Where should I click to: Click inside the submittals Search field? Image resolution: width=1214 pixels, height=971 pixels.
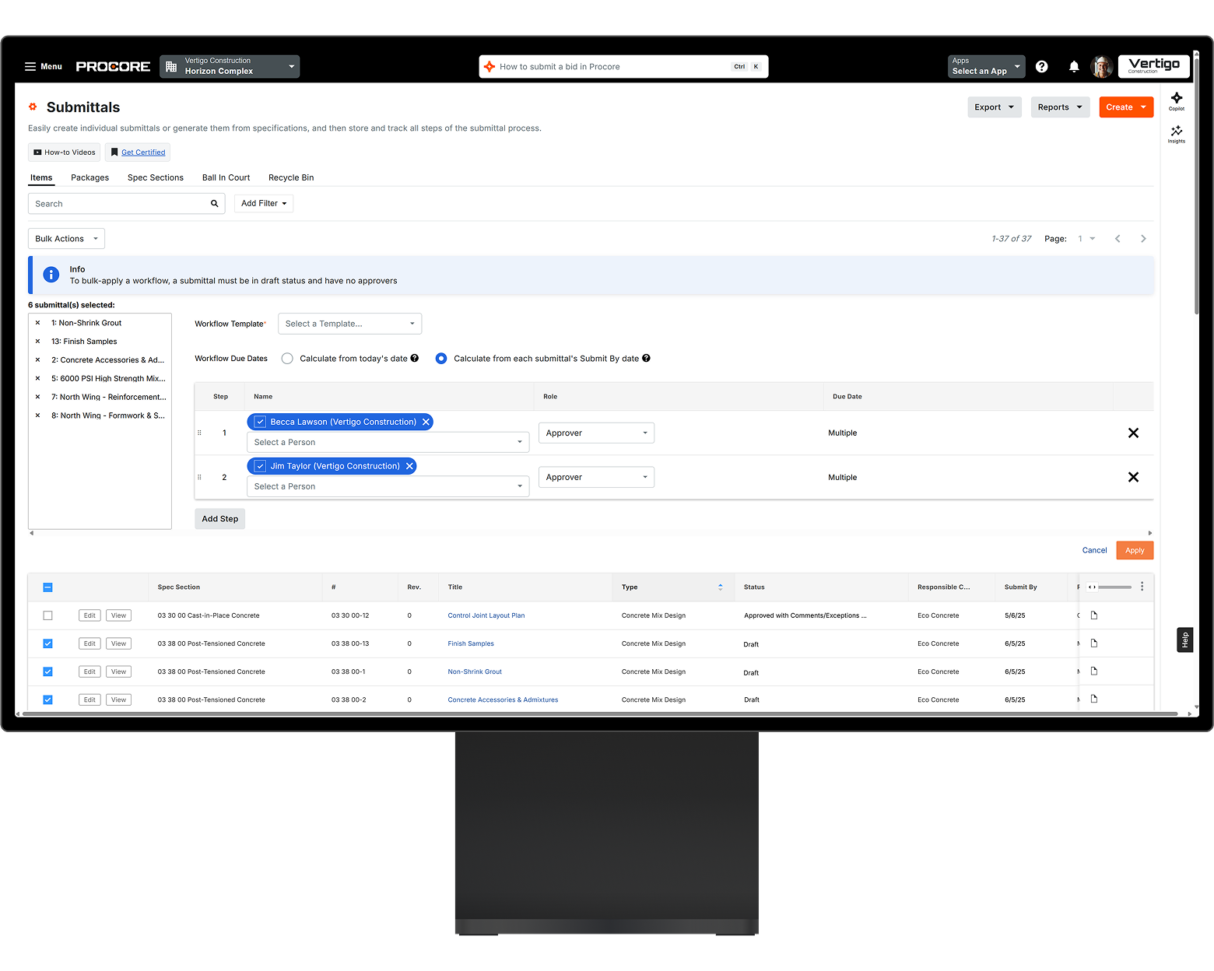[117, 203]
